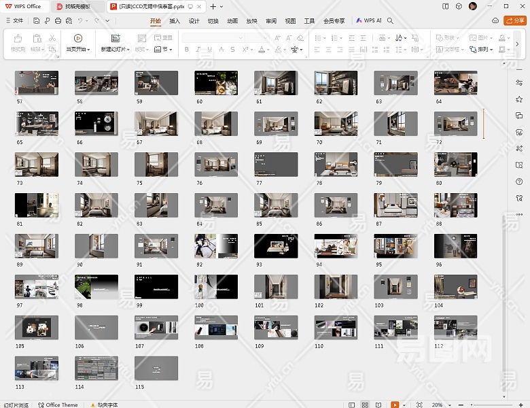Start slideshow with orange play button

[395, 405]
